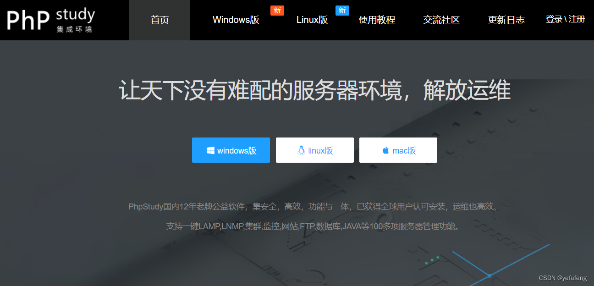Click the PhpStudy logo

51,20
